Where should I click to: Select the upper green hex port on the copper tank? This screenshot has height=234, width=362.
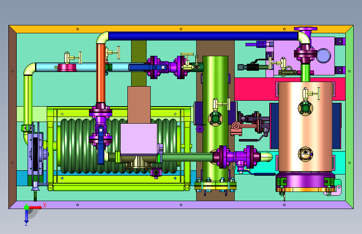pyautogui.click(x=306, y=108)
